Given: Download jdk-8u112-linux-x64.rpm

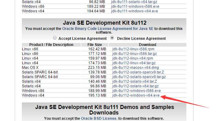Looking at the screenshot, I should [x=133, y=58].
